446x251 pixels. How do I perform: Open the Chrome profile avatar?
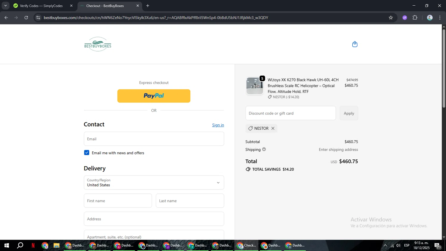pos(430,18)
